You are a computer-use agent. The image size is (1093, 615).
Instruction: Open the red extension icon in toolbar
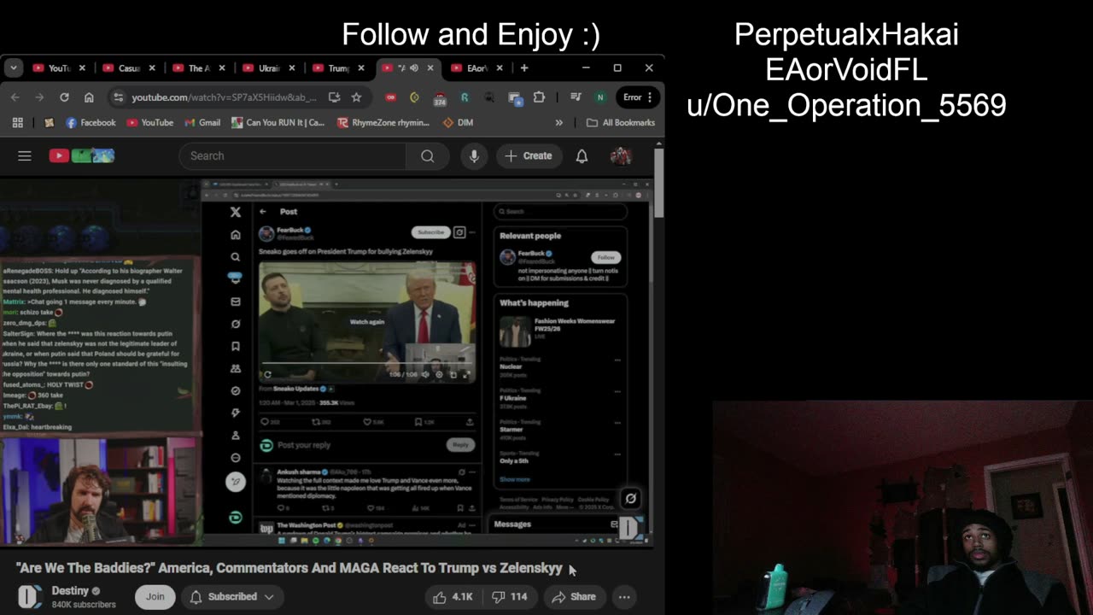click(390, 97)
